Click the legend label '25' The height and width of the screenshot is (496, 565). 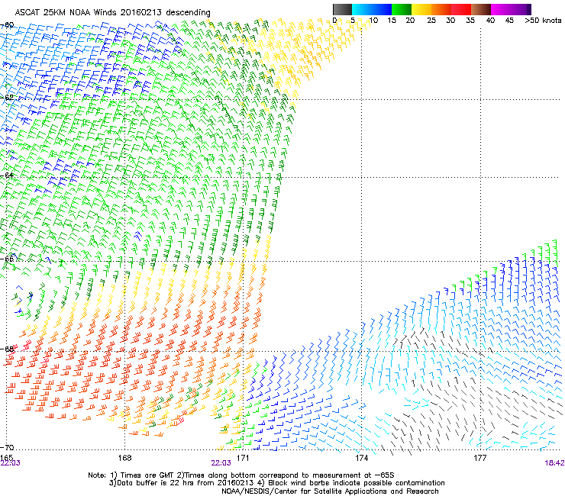(431, 21)
